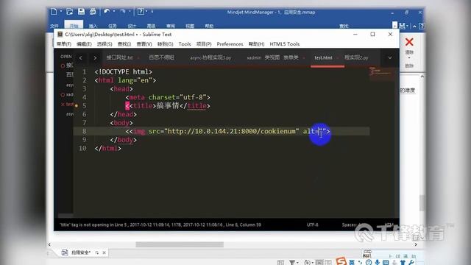471x265 pixels.
Task: Open the quick access Help dropdown arrow
Action: [146, 12]
